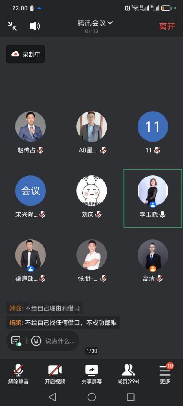183x406 pixels.
Task: Tap the minimize meeting window icon
Action: (x=12, y=26)
